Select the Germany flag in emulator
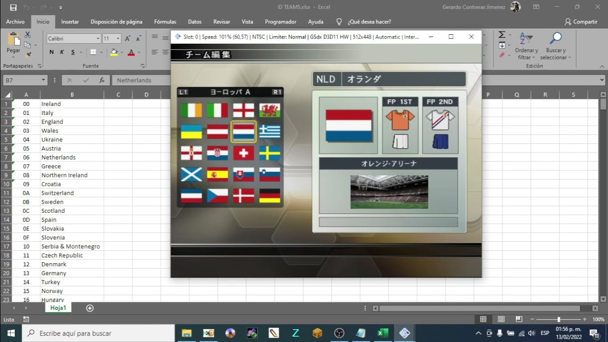608x342 pixels. pos(270,196)
